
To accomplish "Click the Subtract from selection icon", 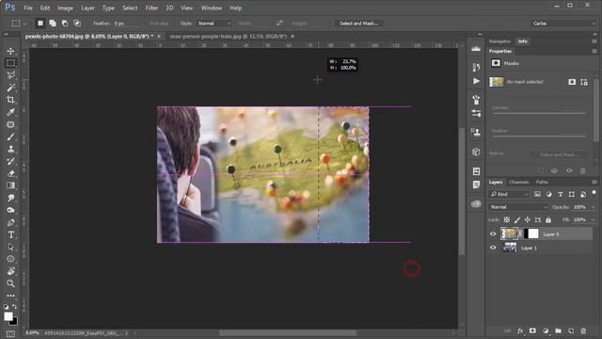I will click(65, 24).
